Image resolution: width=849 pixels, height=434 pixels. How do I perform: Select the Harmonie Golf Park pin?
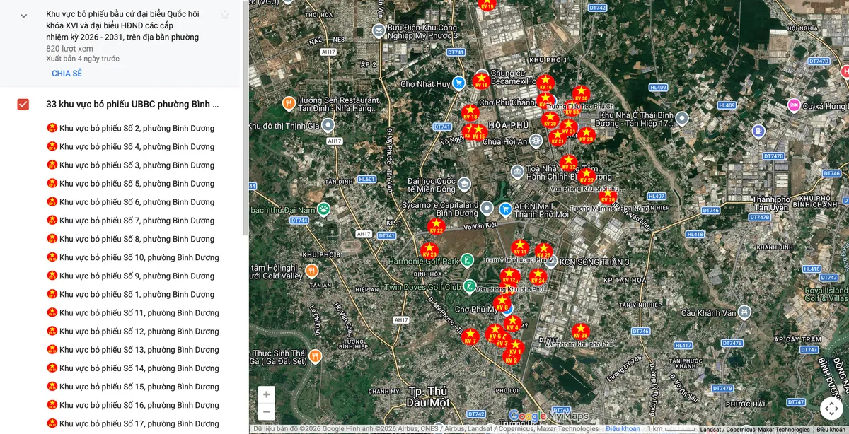(467, 261)
